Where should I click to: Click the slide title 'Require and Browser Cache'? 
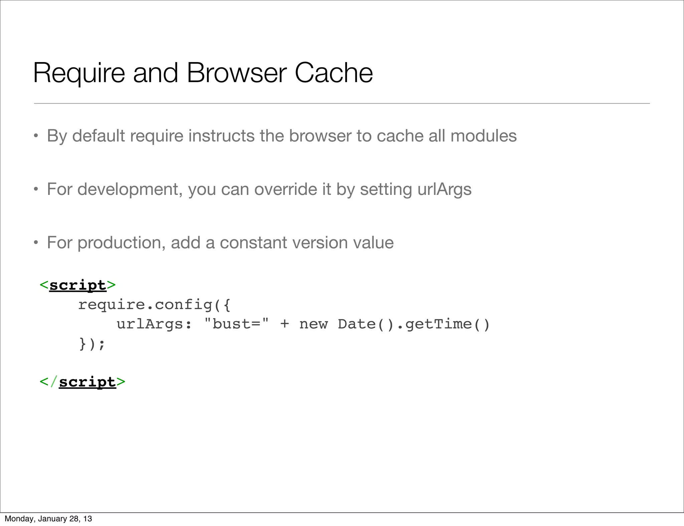click(203, 73)
